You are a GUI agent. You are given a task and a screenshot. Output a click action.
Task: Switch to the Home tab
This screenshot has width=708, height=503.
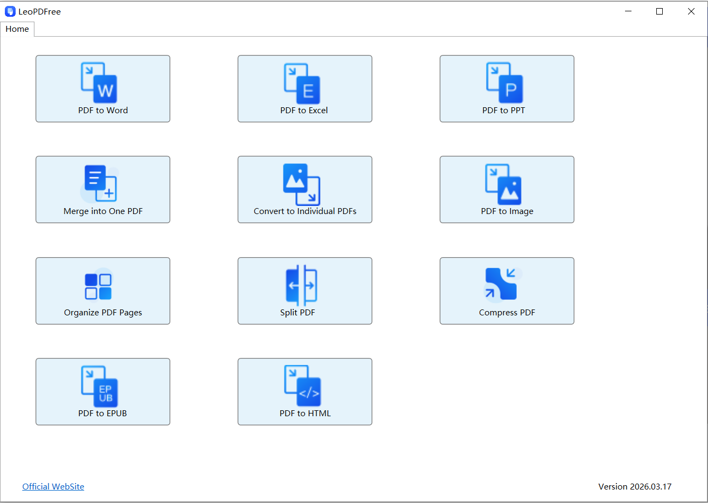pyautogui.click(x=17, y=29)
